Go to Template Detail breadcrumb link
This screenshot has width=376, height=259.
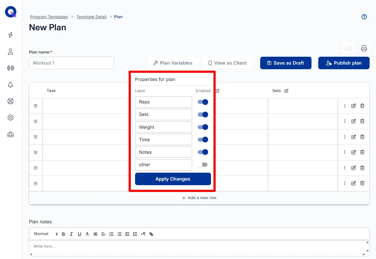[x=92, y=17]
